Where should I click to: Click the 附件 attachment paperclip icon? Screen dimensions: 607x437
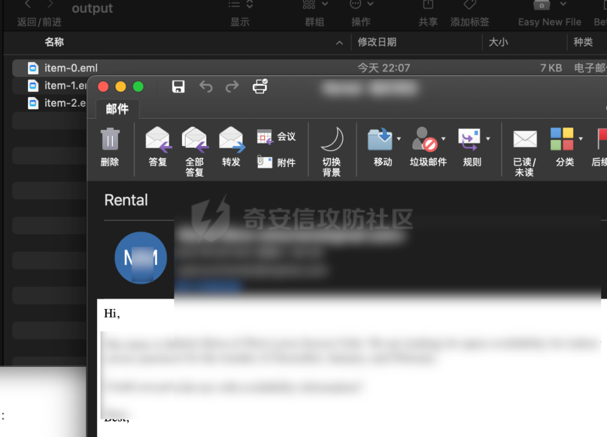click(x=265, y=162)
